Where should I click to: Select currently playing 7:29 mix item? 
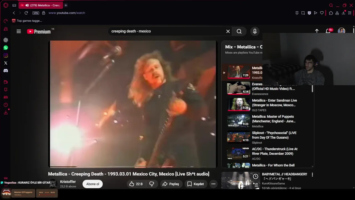click(242, 72)
